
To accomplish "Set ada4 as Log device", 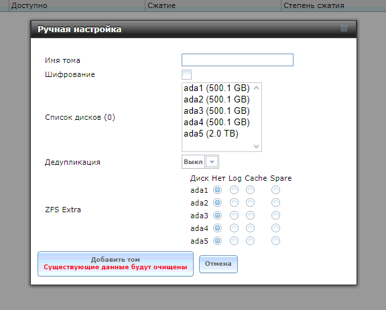I will pyautogui.click(x=234, y=228).
